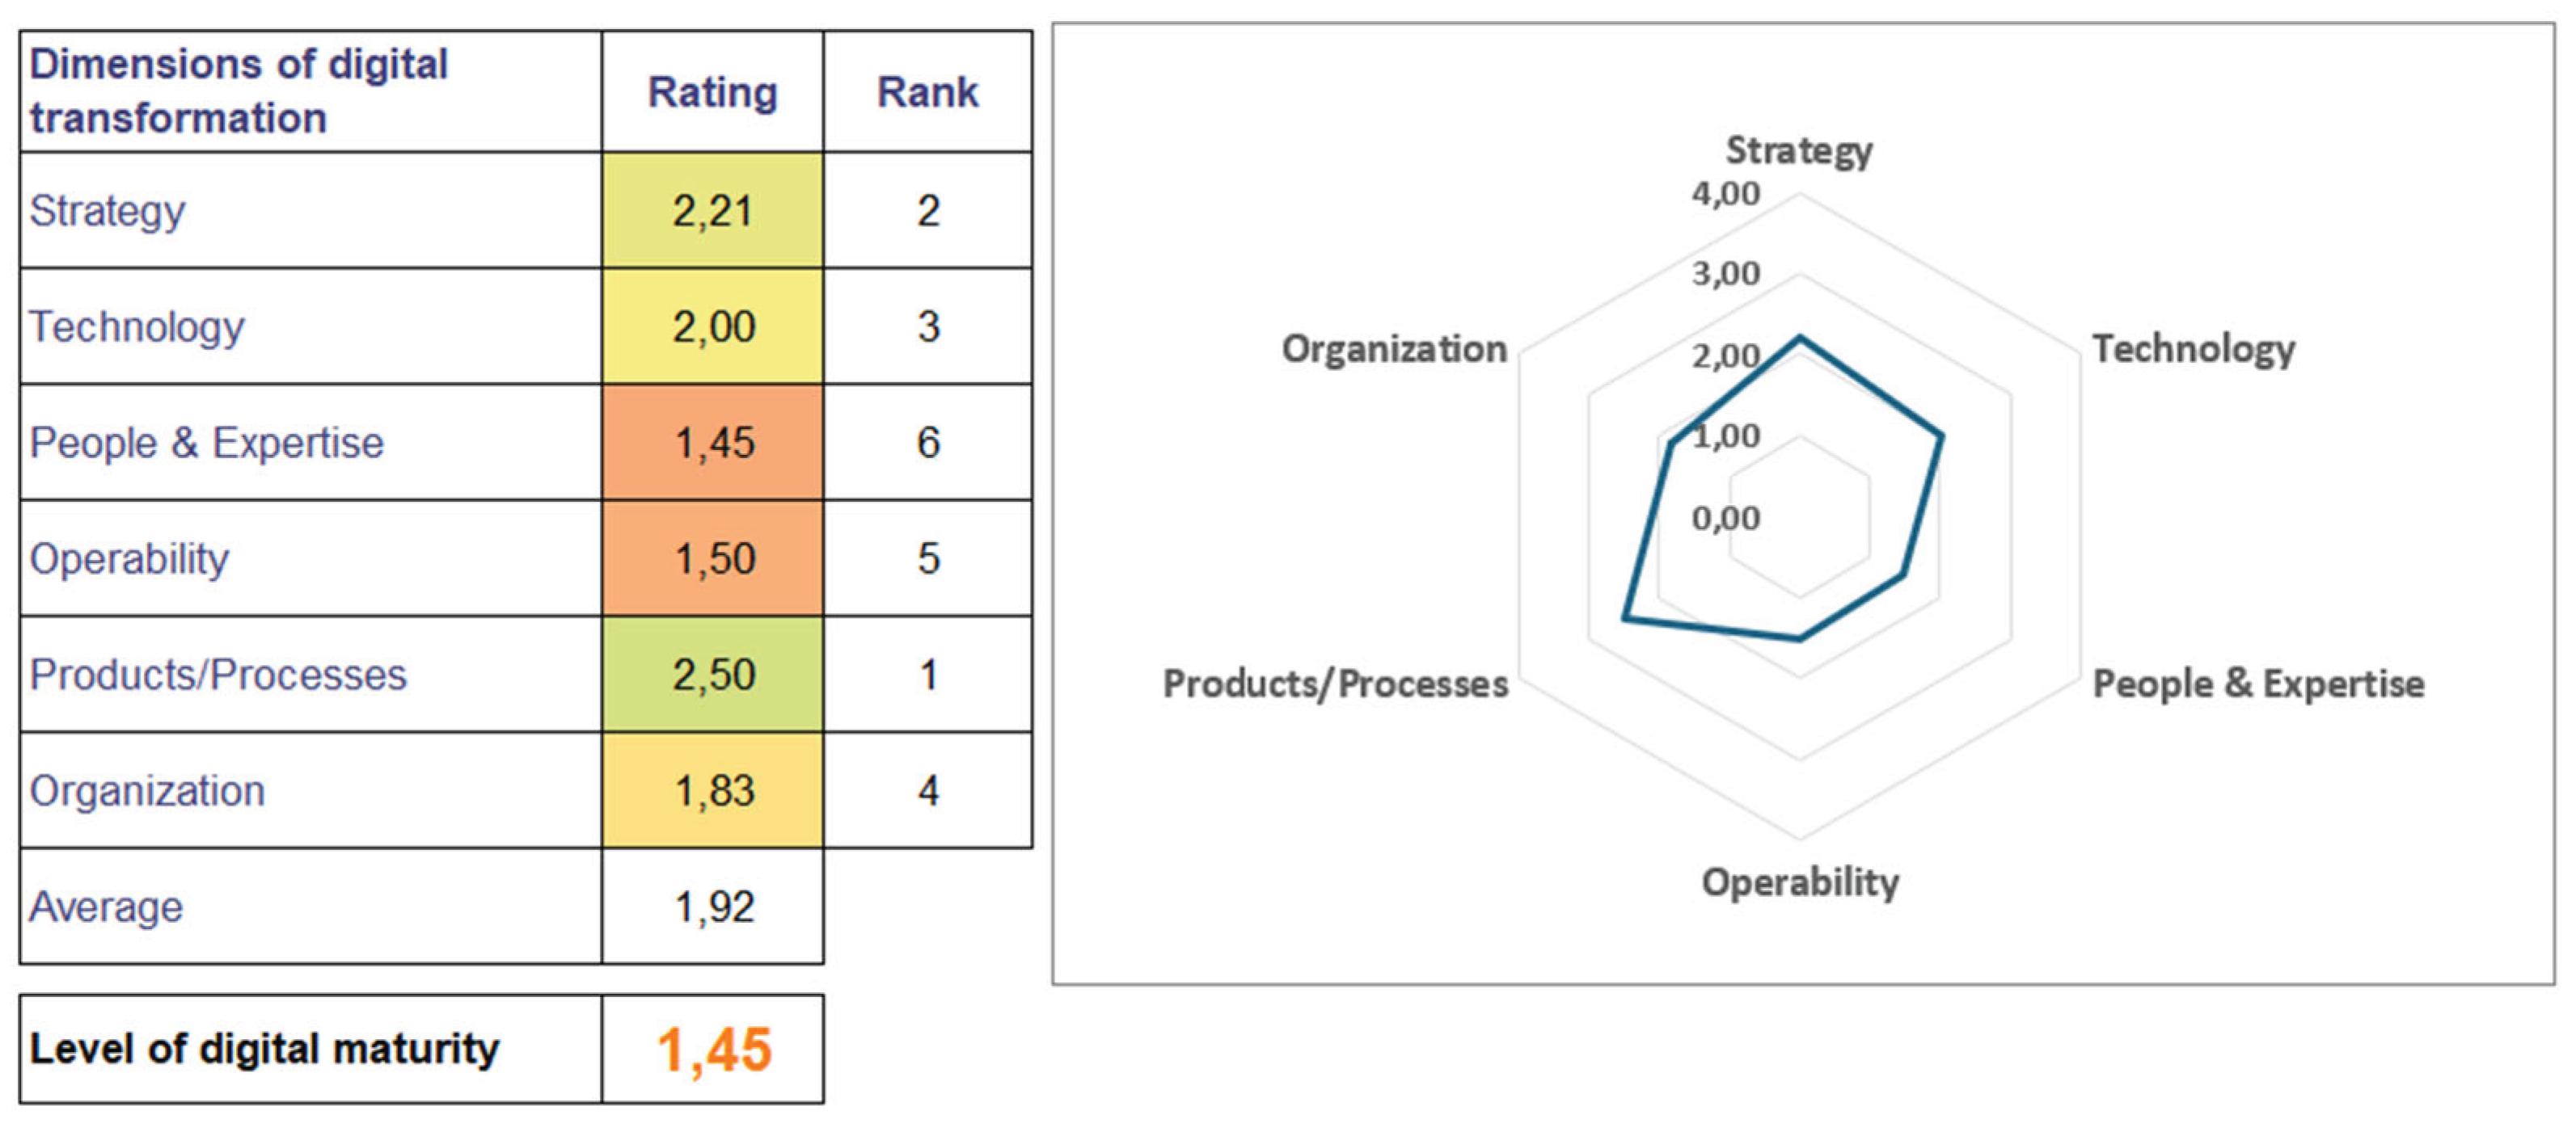Select the Organization rating cell 1,83
This screenshot has height=1132, width=2576.
tap(712, 790)
